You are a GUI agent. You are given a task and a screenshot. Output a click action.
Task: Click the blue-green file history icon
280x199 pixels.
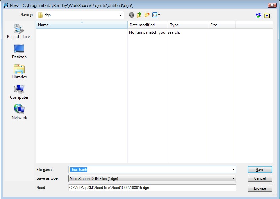258,15
